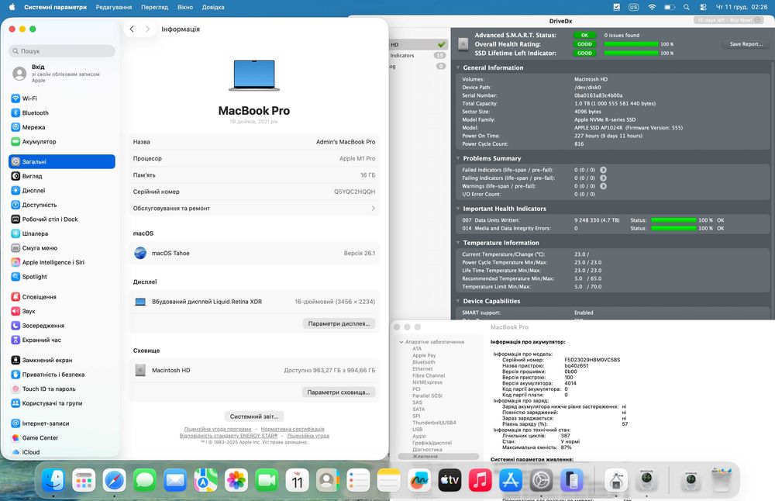The image size is (775, 501).
Task: Open Wi-Fi settings in the sidebar
Action: tap(62, 98)
